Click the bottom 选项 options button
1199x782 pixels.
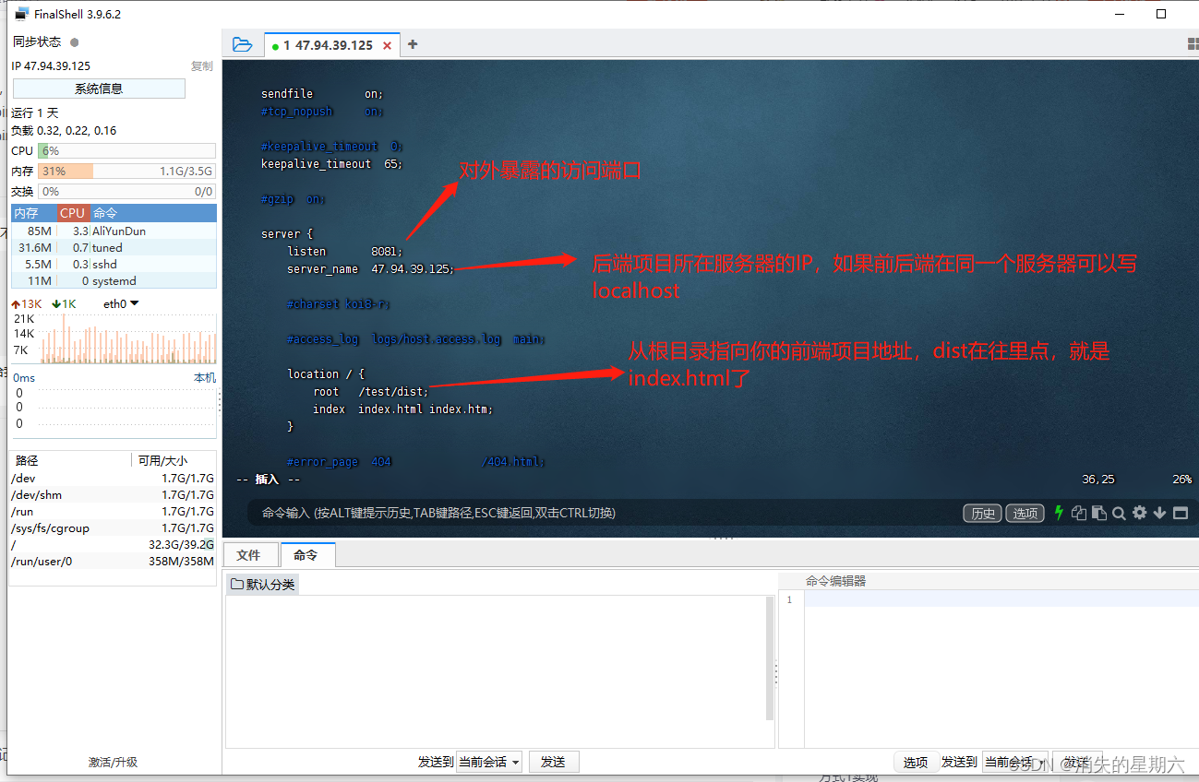[x=916, y=763]
